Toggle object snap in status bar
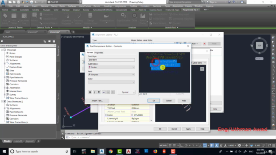The height and width of the screenshot is (155, 276). (x=205, y=146)
